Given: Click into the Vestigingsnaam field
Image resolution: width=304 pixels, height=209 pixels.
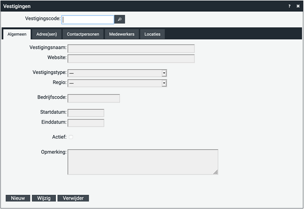Looking at the screenshot, I should 131,49.
